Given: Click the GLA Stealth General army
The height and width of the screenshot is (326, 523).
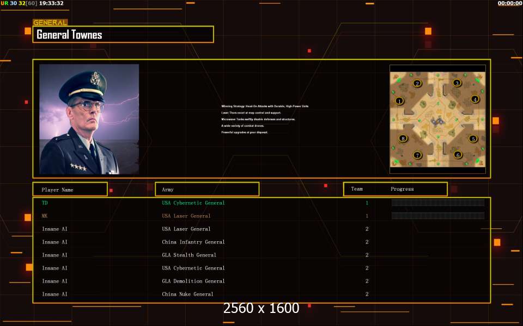Looking at the screenshot, I should (189, 255).
